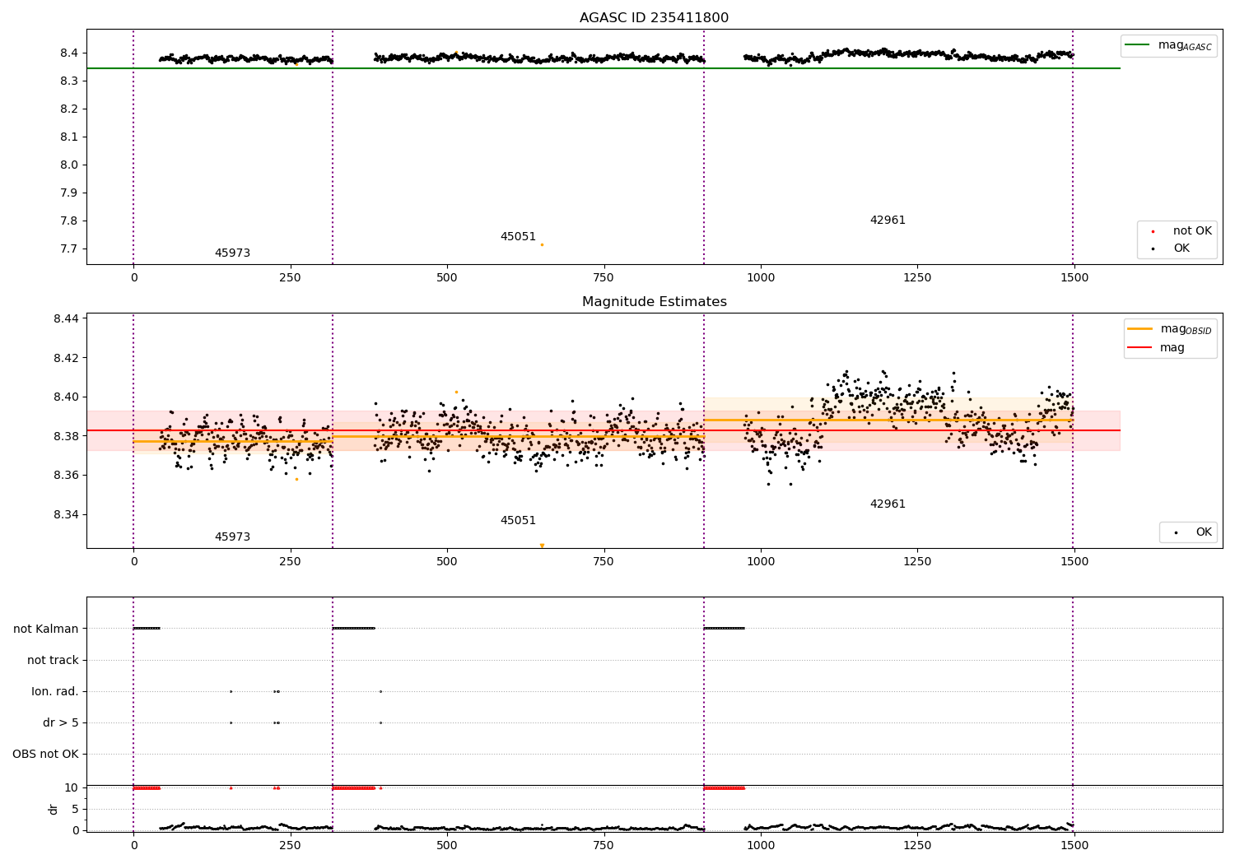
Task: Click y-tick 8.1 on top plot
Action: tap(69, 137)
